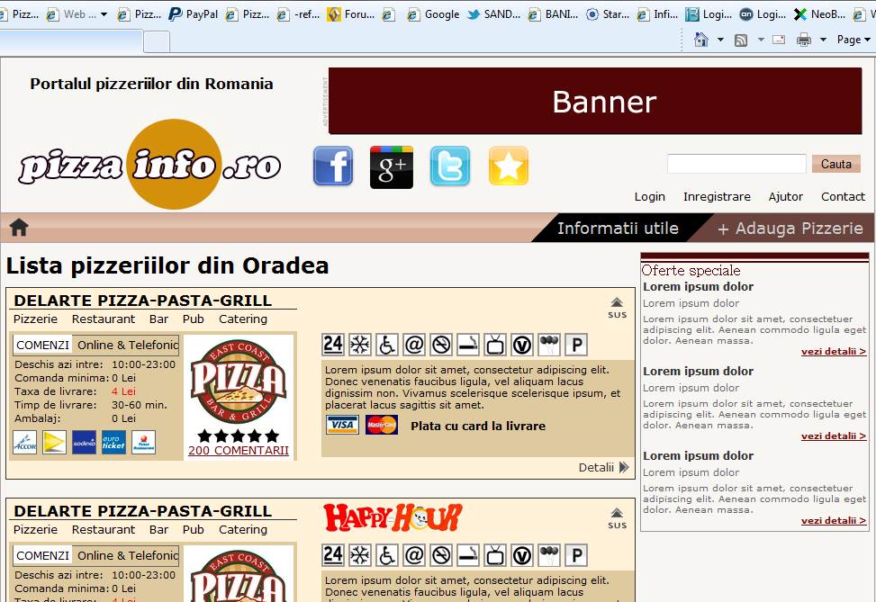The image size is (876, 602).
Task: Open the SAND... Twitter favorite
Action: pyautogui.click(x=494, y=14)
